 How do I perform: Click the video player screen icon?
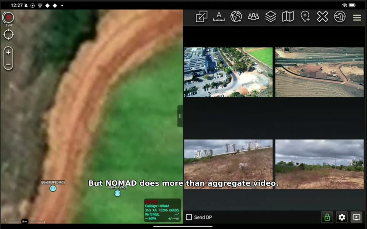(356, 217)
